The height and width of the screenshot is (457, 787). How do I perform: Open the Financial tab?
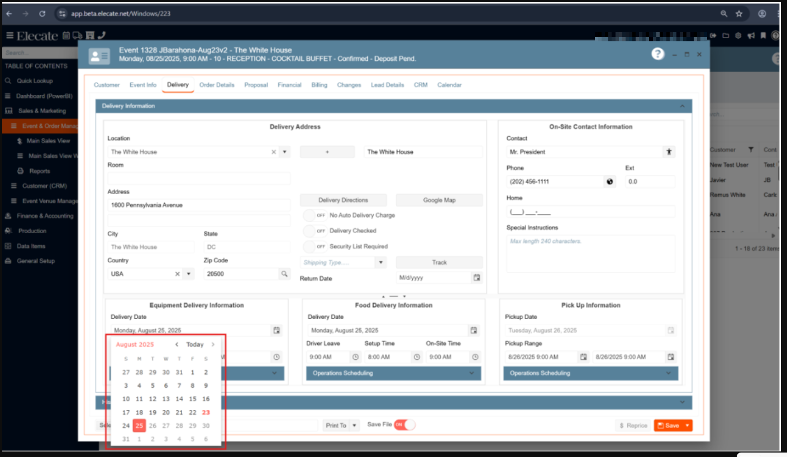click(289, 85)
